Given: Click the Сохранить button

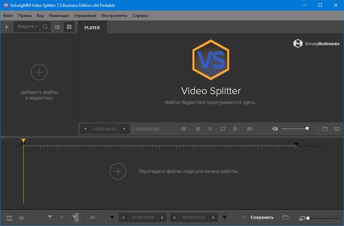Looking at the screenshot, I should click(262, 217).
